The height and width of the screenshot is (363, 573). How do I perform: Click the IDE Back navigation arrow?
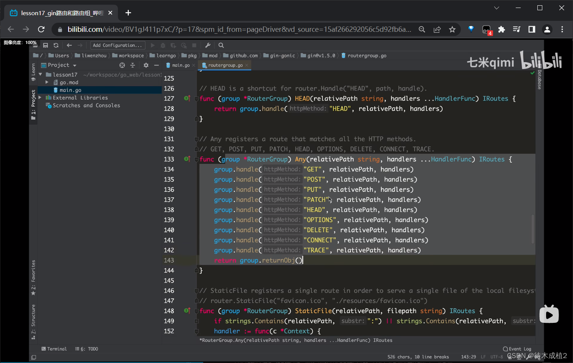point(69,45)
